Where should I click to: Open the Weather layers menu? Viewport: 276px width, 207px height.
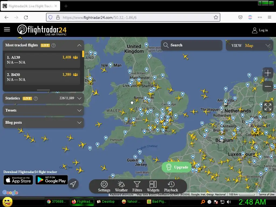[x=121, y=187]
